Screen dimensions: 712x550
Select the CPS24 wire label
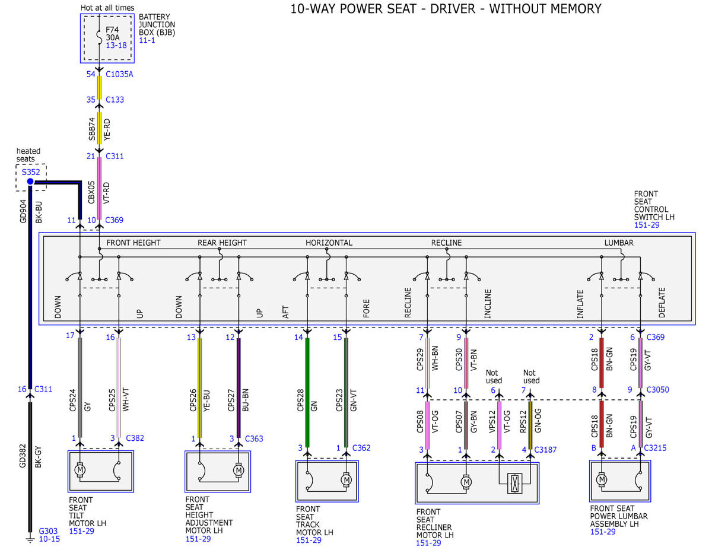tap(73, 400)
